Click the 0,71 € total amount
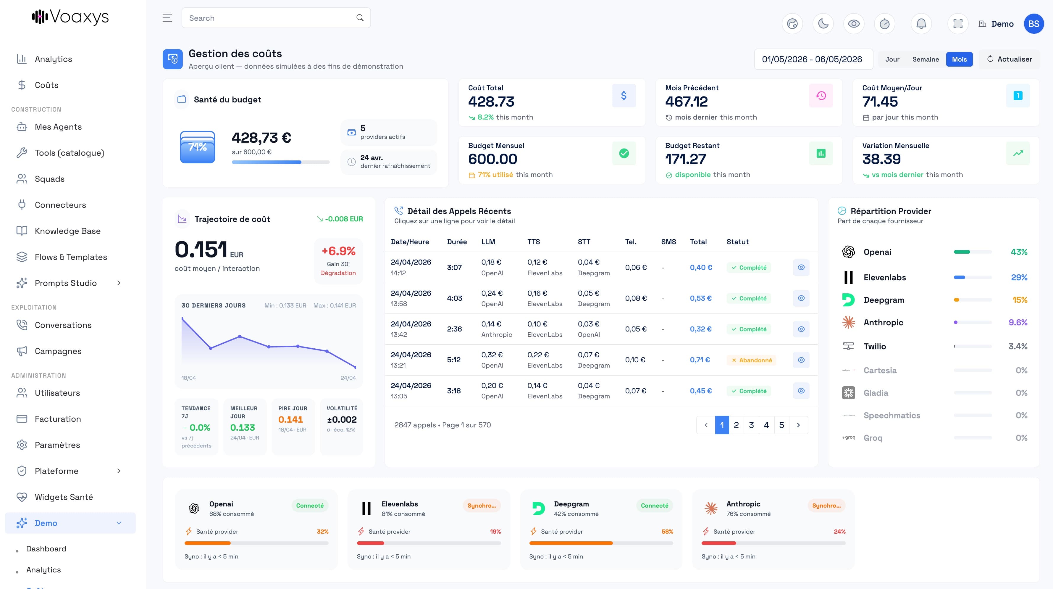 coord(700,360)
